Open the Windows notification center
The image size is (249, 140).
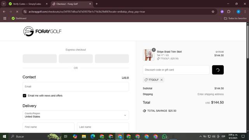click(243, 136)
